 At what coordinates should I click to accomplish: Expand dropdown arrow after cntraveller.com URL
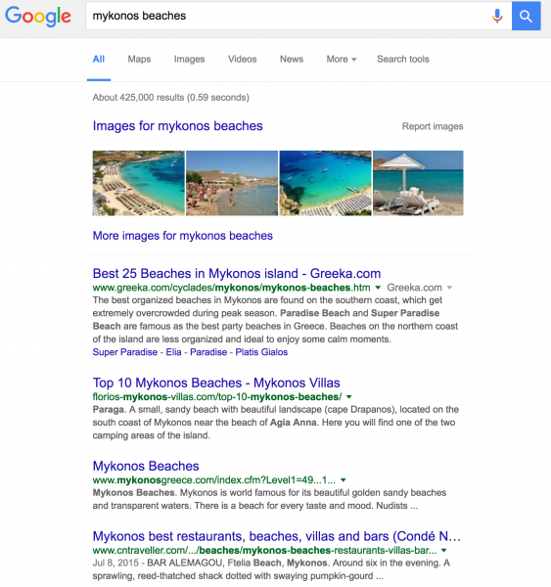444,550
